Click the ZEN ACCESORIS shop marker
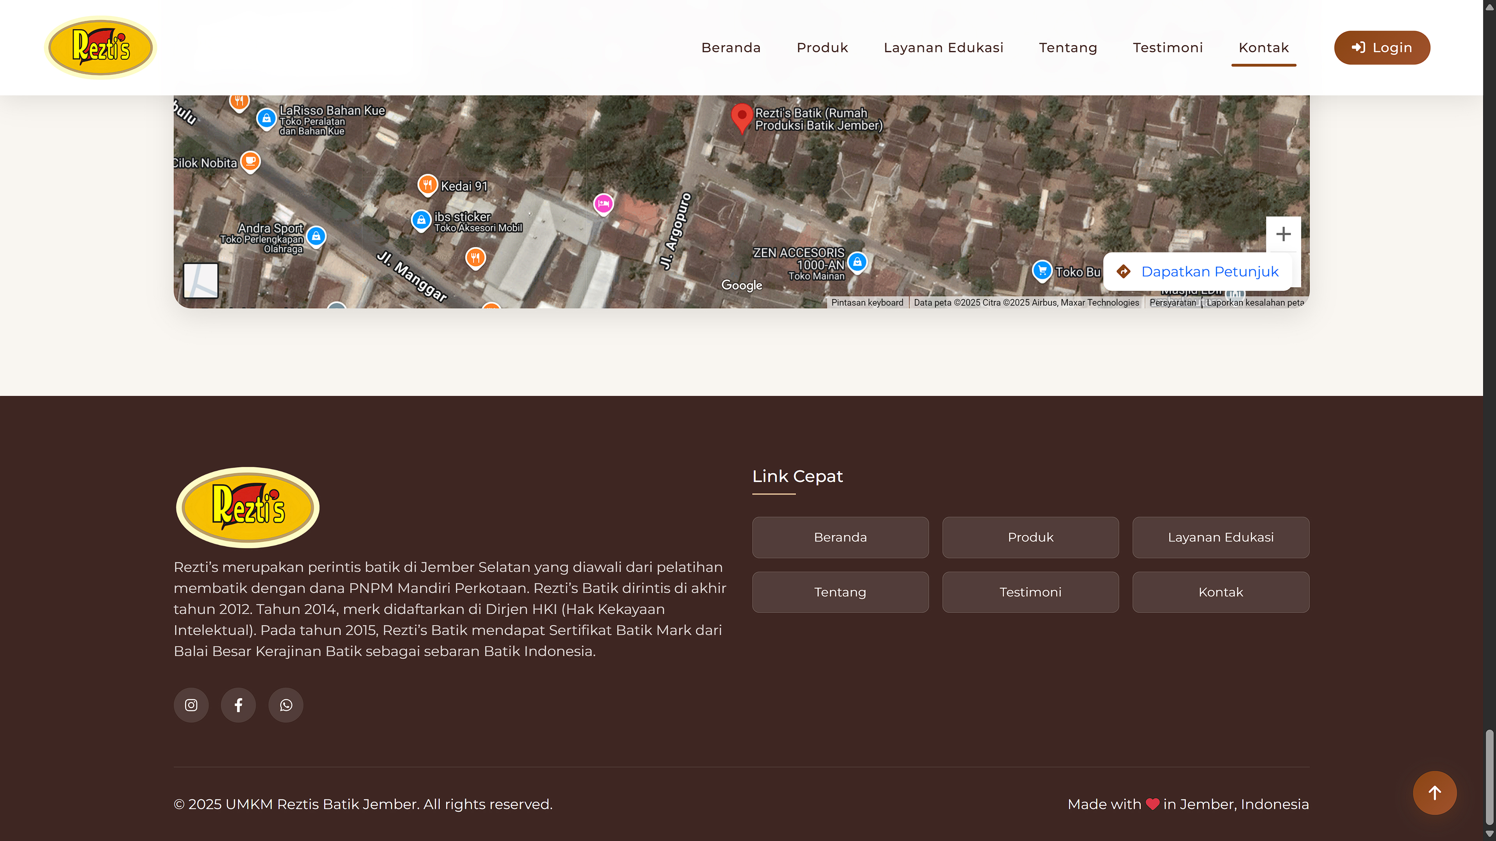The width and height of the screenshot is (1496, 841). [857, 262]
